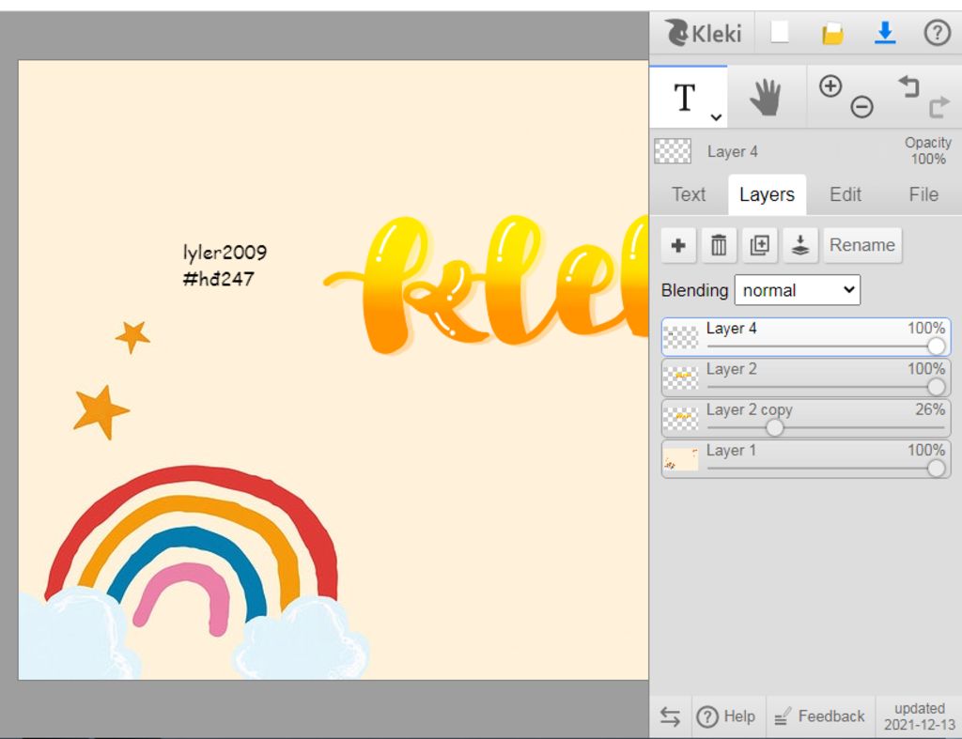Open the Feedback link
This screenshot has height=739, width=962.
(x=819, y=716)
